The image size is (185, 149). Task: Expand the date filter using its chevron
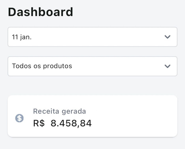coord(168,37)
